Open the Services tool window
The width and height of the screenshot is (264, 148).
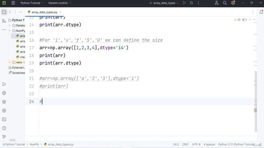(4, 111)
